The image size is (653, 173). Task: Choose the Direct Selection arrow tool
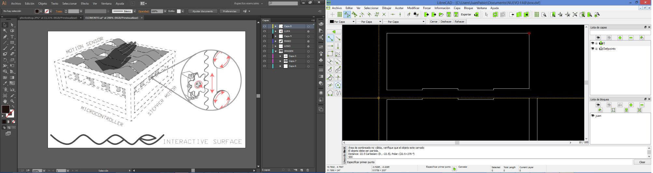click(x=12, y=25)
